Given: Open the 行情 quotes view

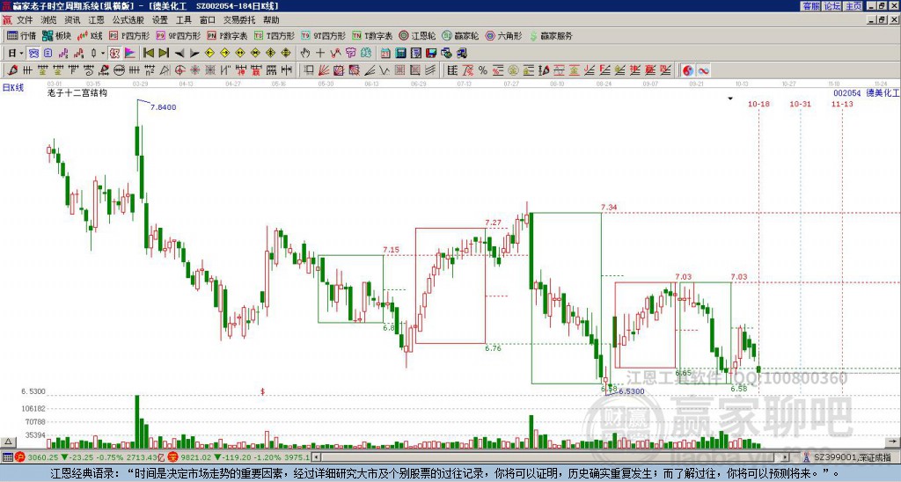Looking at the screenshot, I should click(x=21, y=35).
